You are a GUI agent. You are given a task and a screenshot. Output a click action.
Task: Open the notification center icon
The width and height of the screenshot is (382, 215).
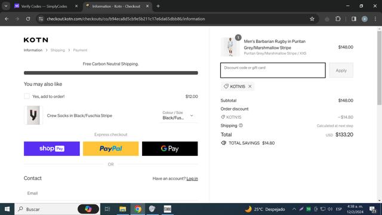coord(372,209)
